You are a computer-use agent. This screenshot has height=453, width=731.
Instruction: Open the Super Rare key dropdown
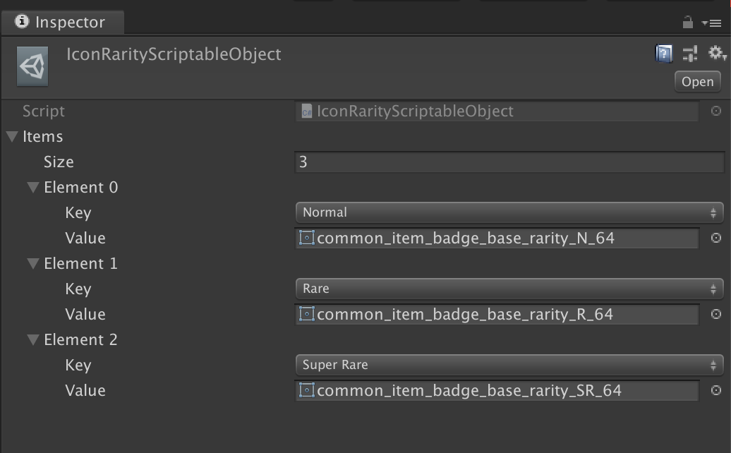tap(509, 365)
